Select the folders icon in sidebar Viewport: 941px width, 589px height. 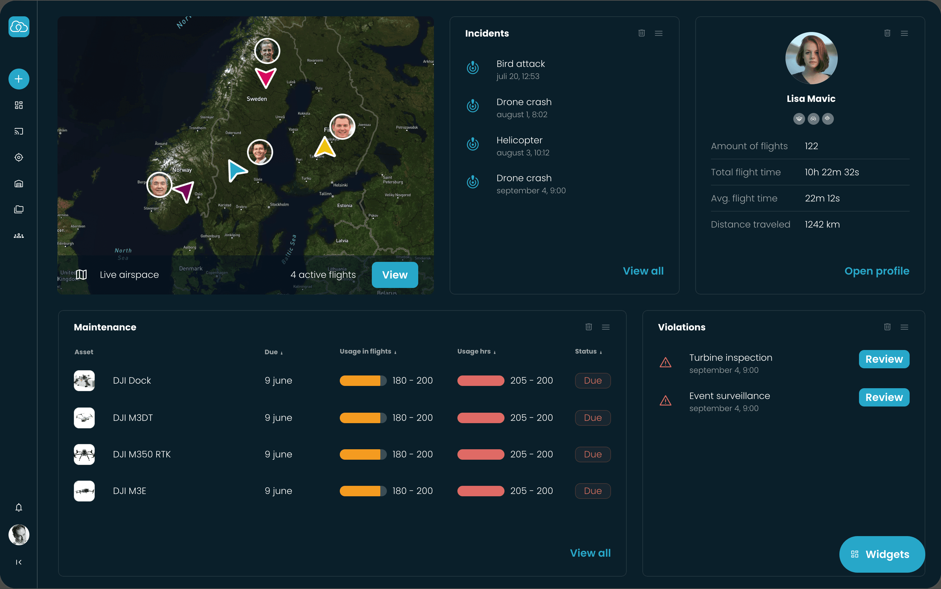tap(19, 209)
